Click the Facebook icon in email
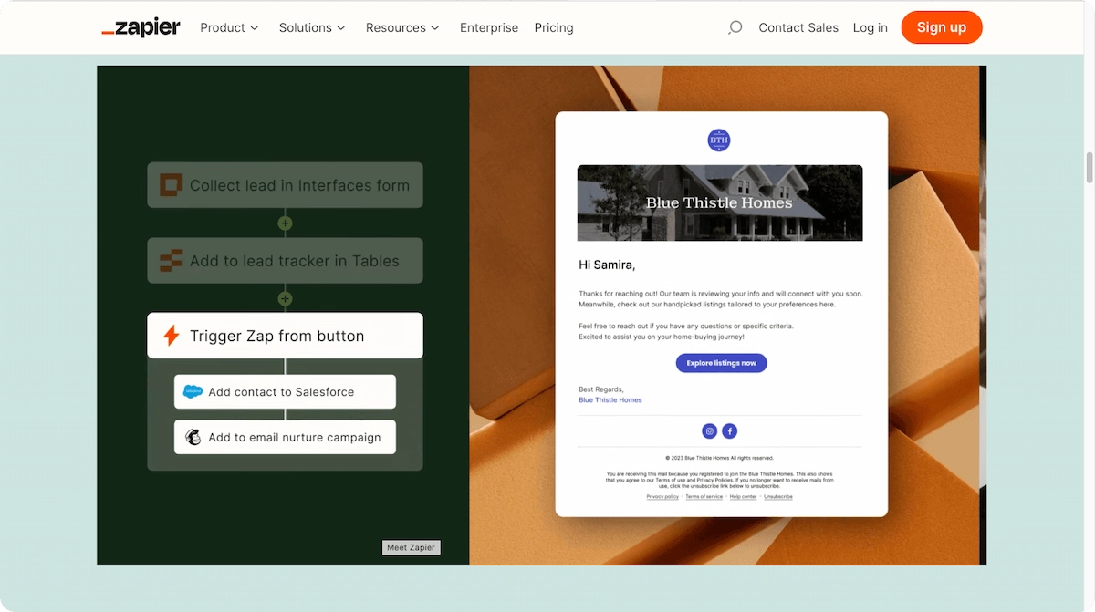 tap(729, 431)
